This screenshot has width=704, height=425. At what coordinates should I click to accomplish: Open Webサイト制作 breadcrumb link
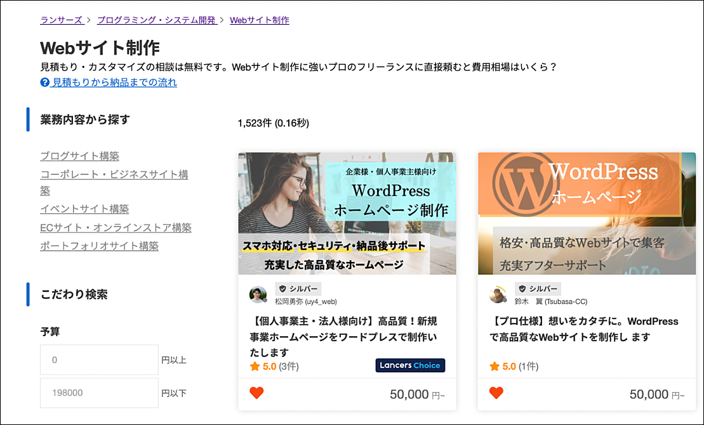click(260, 20)
